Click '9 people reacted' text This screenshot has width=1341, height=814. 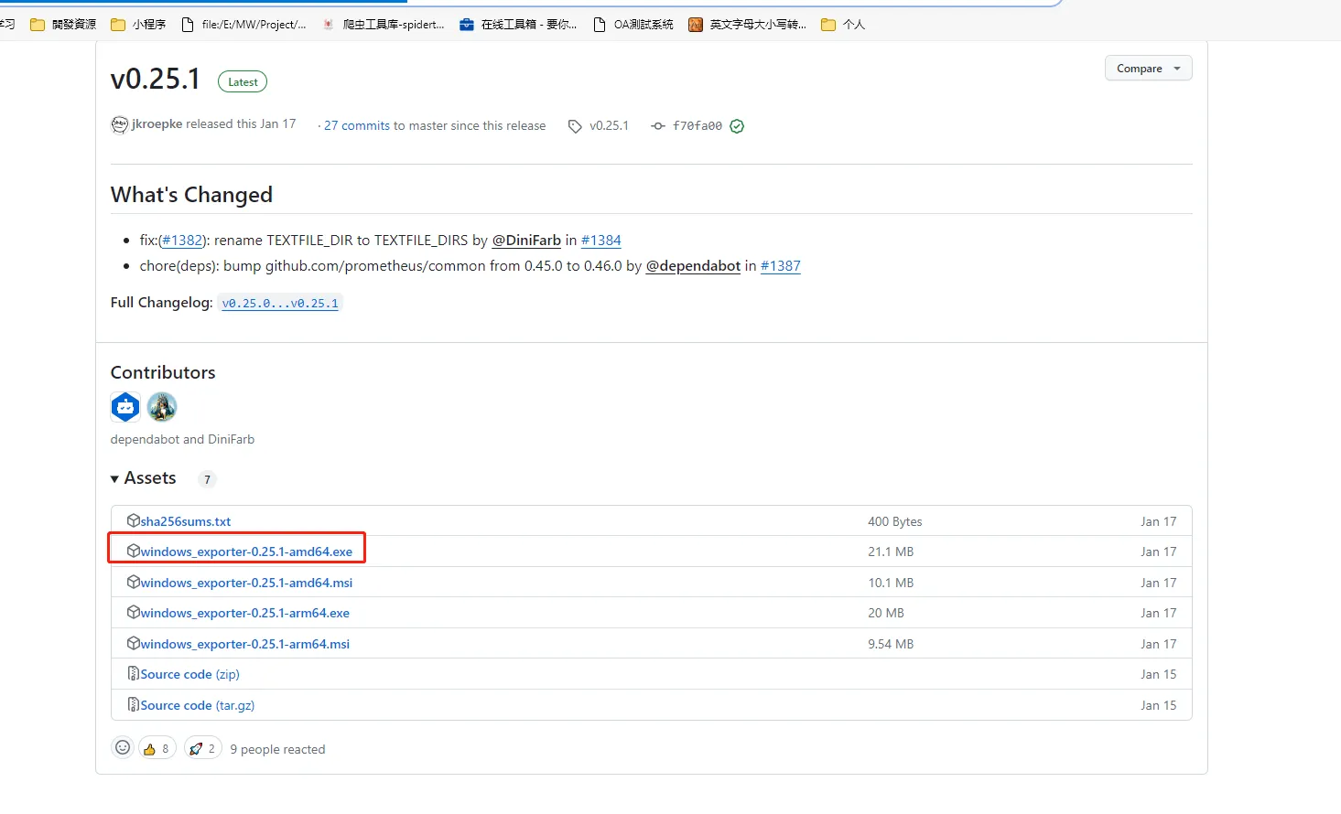(x=277, y=749)
